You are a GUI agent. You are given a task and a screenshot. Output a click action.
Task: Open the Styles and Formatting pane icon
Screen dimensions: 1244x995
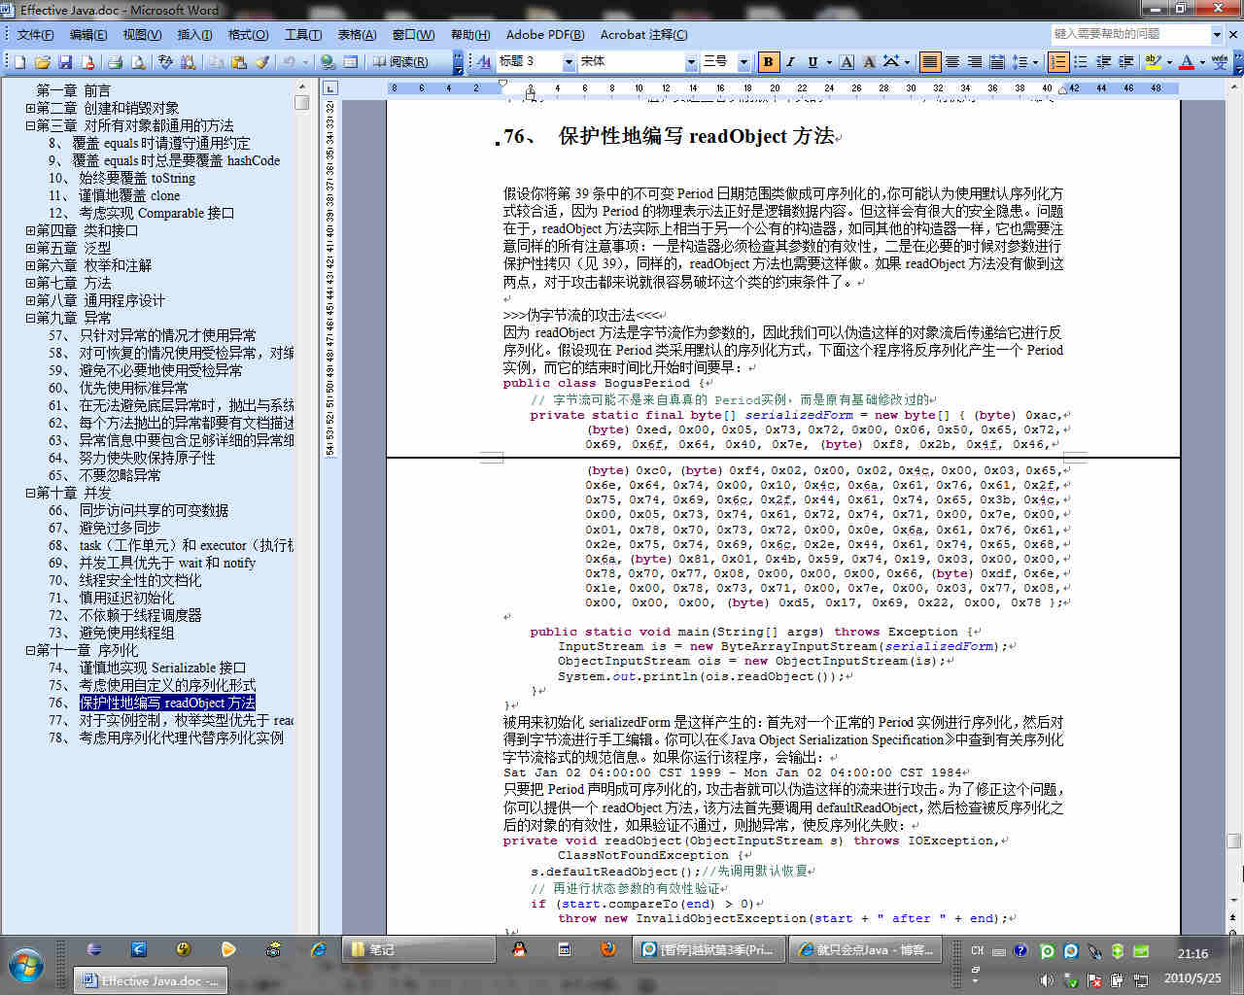pyautogui.click(x=484, y=62)
